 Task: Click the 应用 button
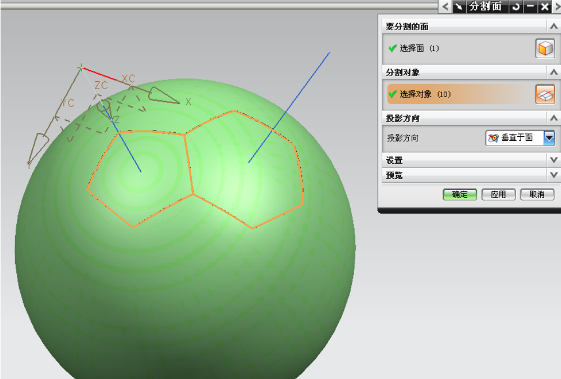(x=498, y=195)
